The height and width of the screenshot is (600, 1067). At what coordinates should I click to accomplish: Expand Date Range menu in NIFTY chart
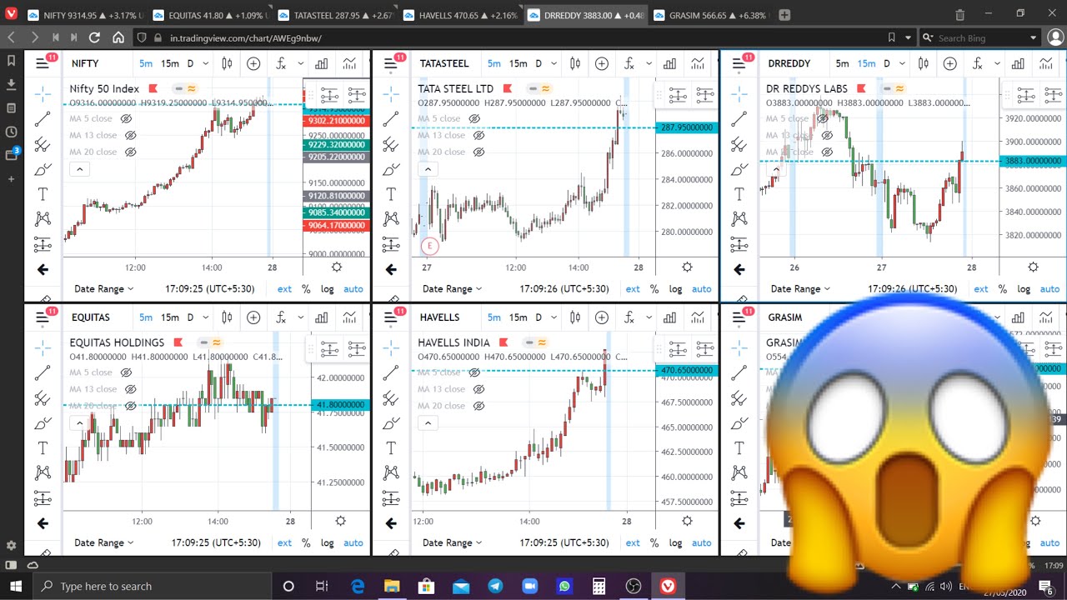(x=104, y=289)
